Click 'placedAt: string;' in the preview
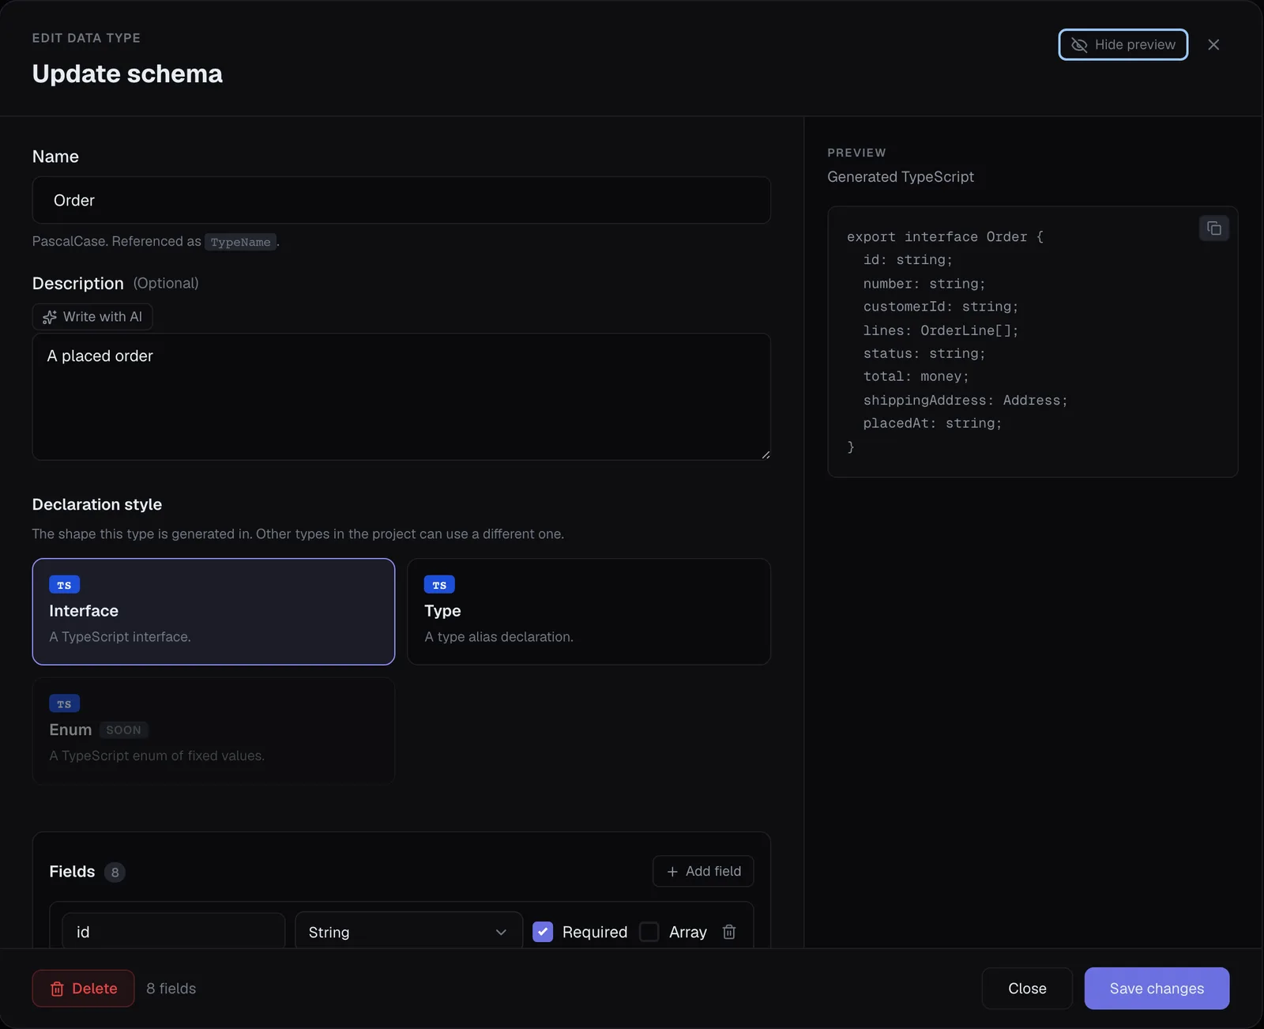The image size is (1264, 1029). point(932,424)
